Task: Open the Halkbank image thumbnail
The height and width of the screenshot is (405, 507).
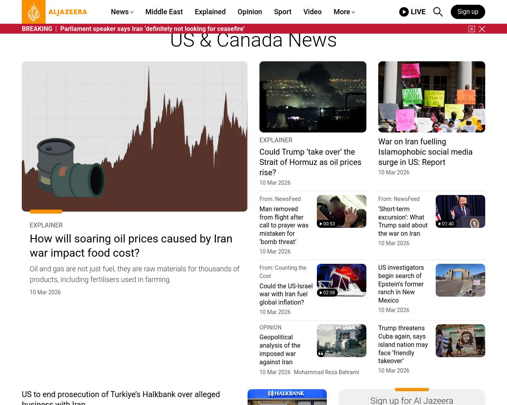Action: pyautogui.click(x=287, y=397)
